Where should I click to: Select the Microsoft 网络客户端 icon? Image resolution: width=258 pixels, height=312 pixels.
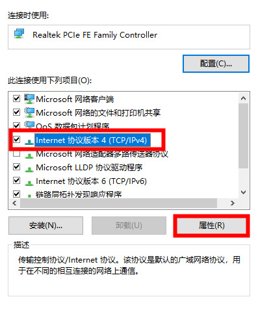coord(29,99)
